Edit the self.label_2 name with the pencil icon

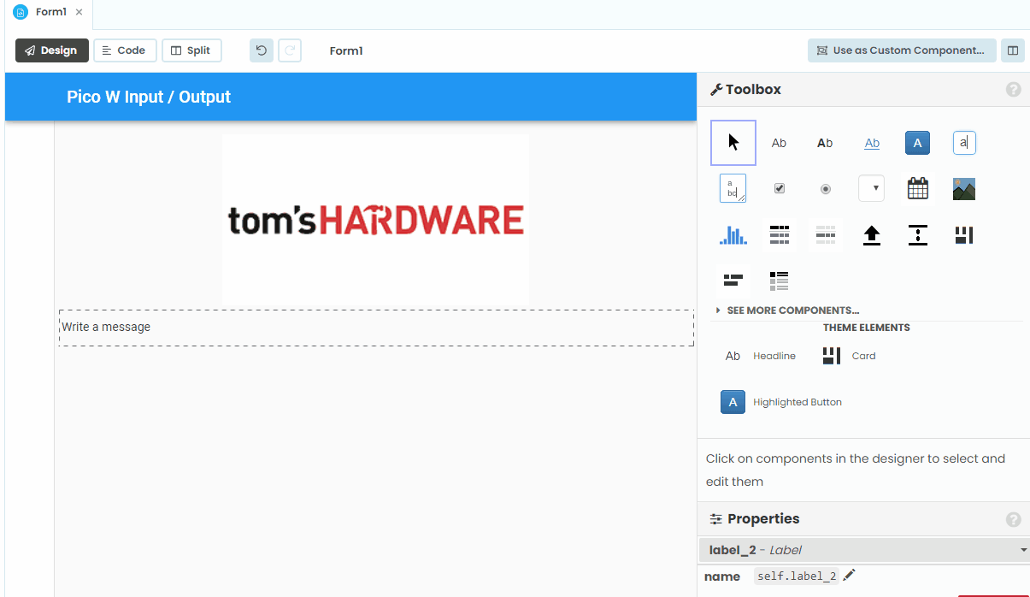849,575
